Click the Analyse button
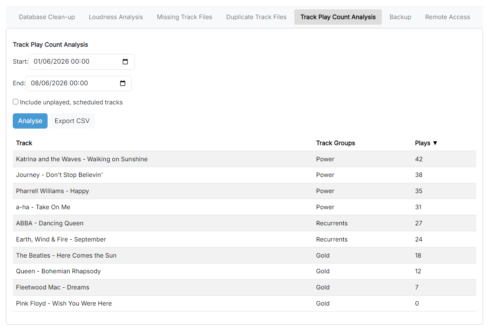This screenshot has height=331, width=489. [30, 121]
